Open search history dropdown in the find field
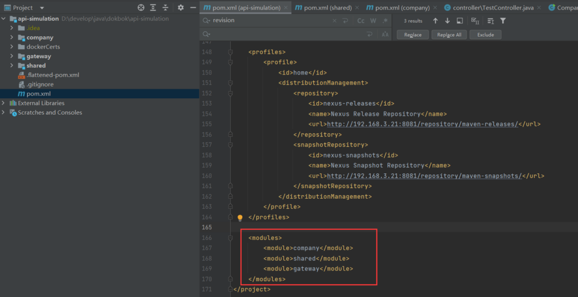Viewport: 578px width, 297px height. [x=207, y=21]
